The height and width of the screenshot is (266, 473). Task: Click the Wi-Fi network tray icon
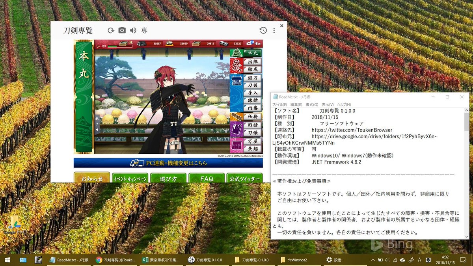click(x=395, y=260)
